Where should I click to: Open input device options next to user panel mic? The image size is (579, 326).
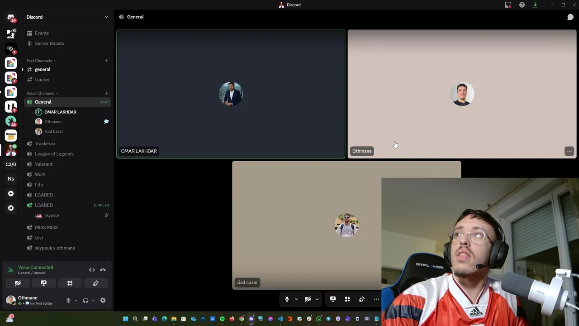(76, 300)
